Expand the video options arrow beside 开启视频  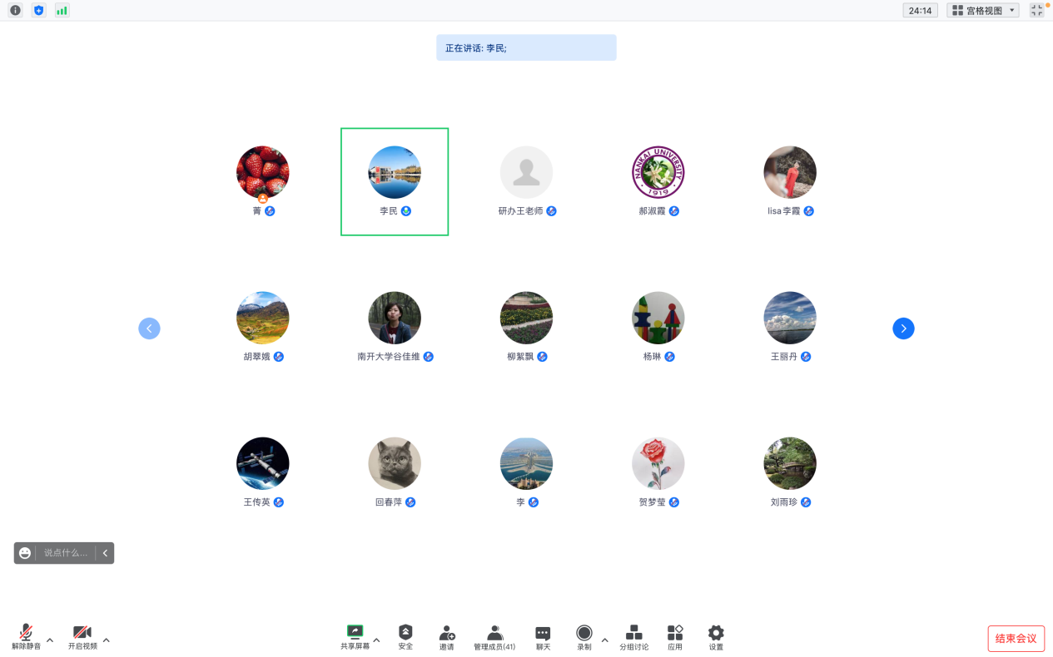coord(107,640)
